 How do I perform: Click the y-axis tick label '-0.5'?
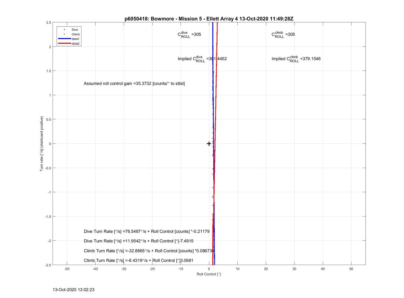[x=48, y=168]
